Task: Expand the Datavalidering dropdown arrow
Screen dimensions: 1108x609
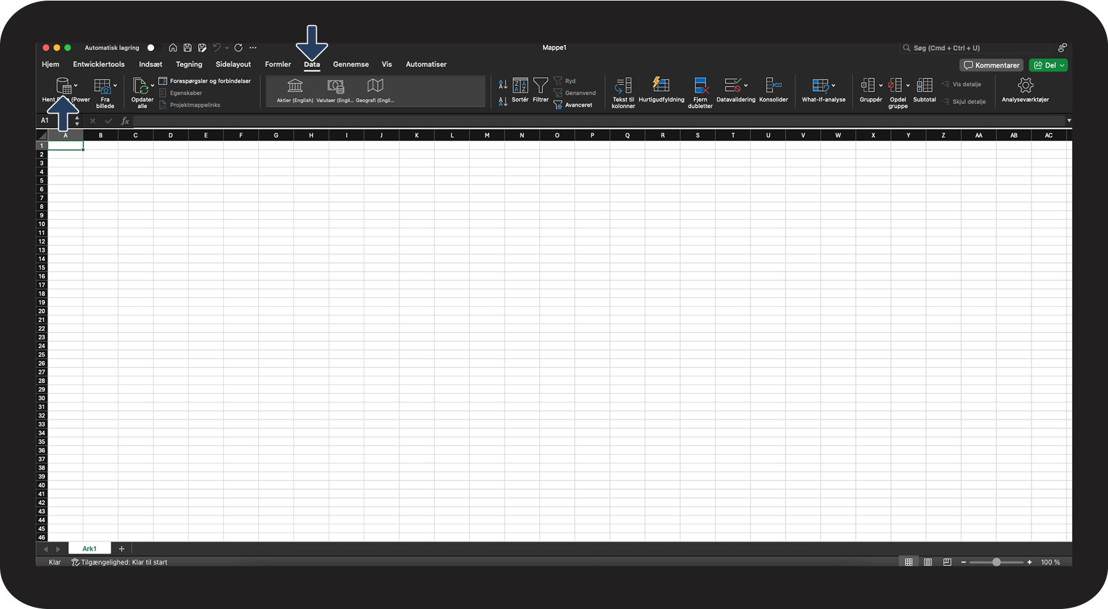Action: (746, 85)
